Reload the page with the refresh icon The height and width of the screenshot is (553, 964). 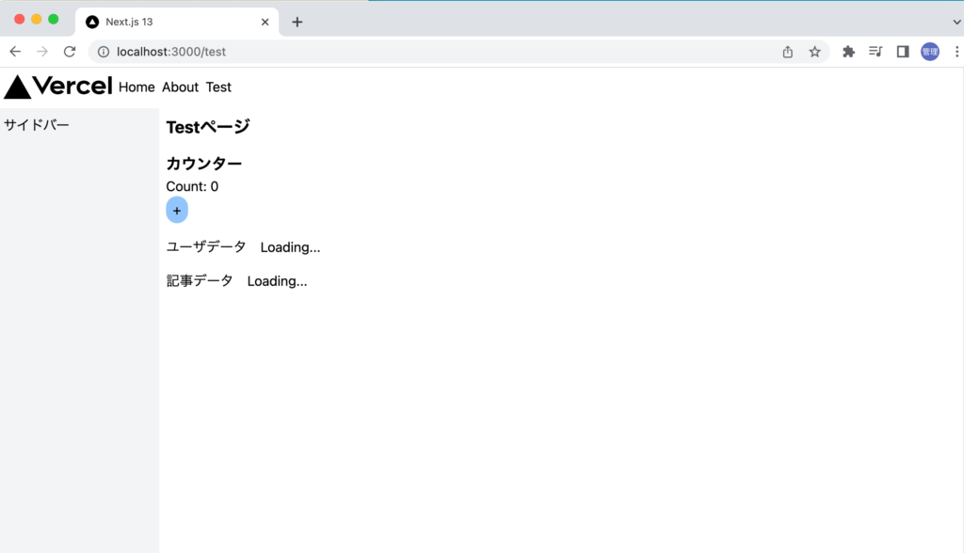pyautogui.click(x=69, y=52)
